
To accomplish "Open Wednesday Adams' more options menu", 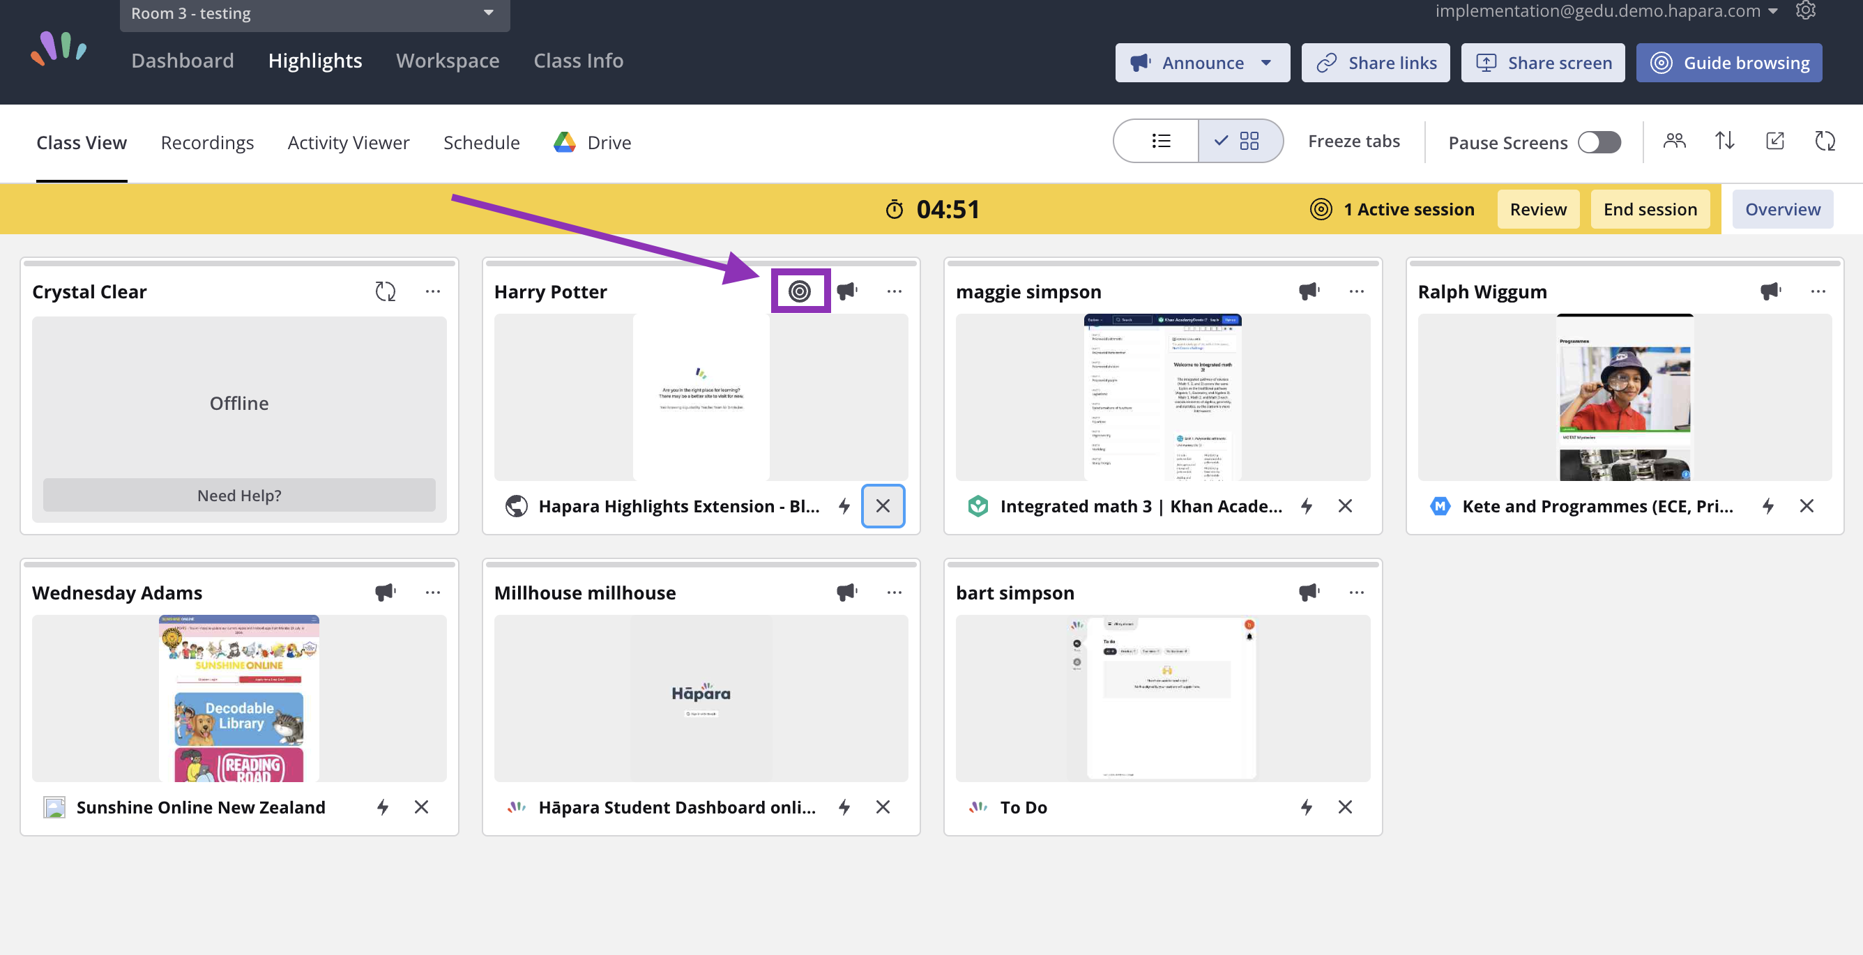I will coord(432,592).
